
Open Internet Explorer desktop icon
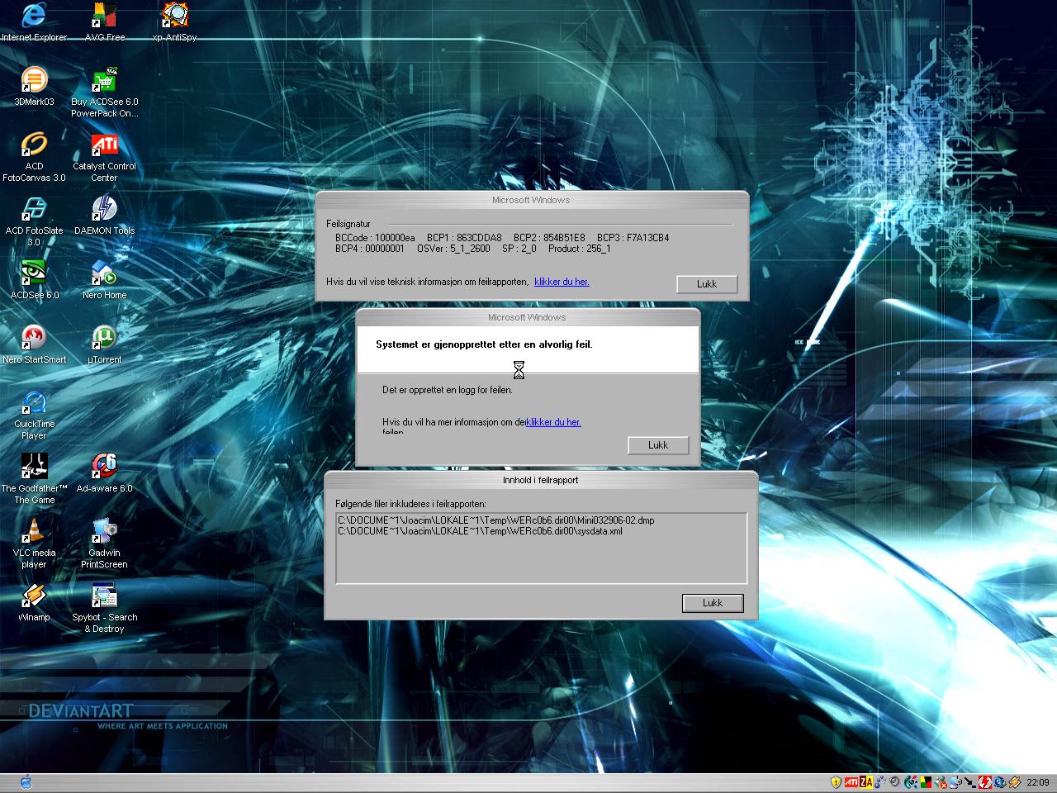pyautogui.click(x=34, y=22)
